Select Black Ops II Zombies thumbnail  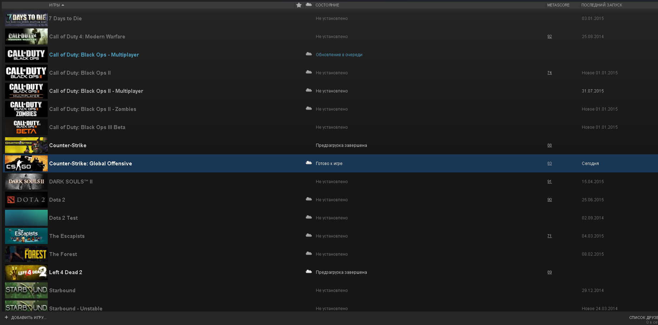click(26, 109)
